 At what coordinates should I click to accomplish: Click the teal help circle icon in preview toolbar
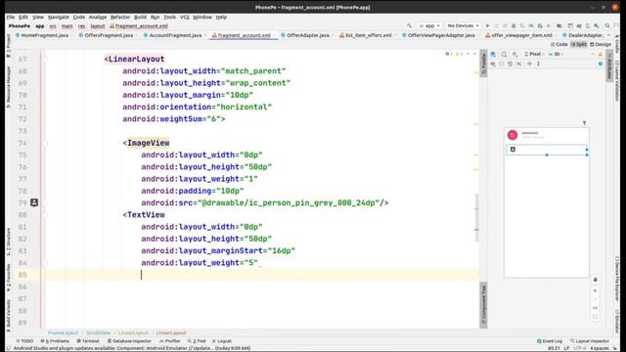[601, 64]
